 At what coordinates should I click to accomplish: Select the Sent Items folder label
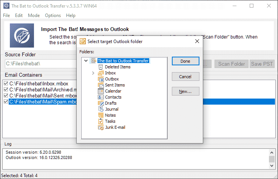(x=115, y=85)
